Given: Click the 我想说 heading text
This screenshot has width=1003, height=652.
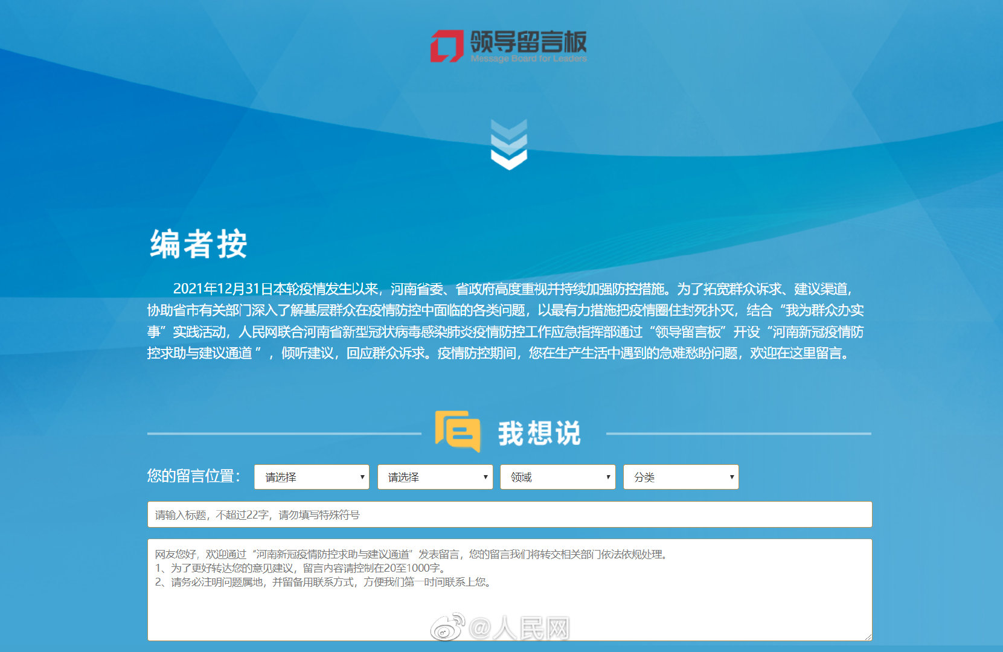Looking at the screenshot, I should point(539,433).
